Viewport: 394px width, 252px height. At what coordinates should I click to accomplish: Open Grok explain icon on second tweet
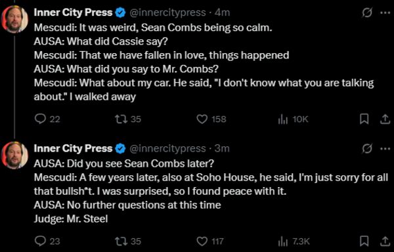(x=367, y=148)
